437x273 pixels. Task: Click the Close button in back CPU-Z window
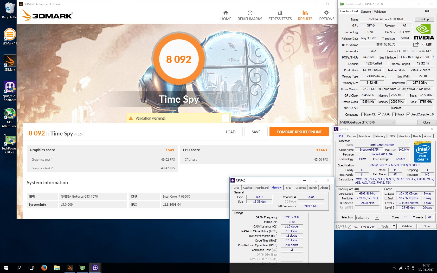(x=427, y=226)
